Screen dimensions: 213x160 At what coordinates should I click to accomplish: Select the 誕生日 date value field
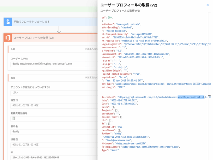(x=54, y=106)
